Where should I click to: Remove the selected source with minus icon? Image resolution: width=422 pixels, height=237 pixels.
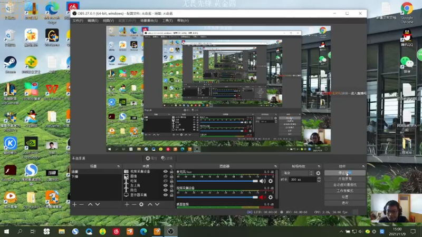(134, 204)
